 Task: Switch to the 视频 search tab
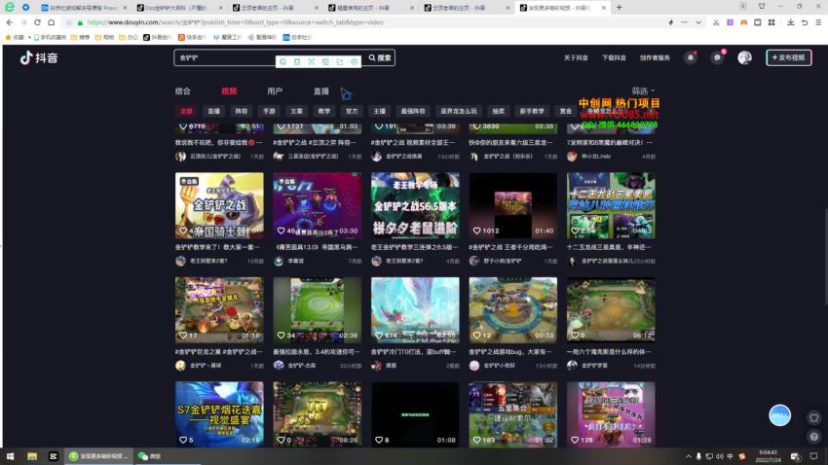tap(229, 91)
